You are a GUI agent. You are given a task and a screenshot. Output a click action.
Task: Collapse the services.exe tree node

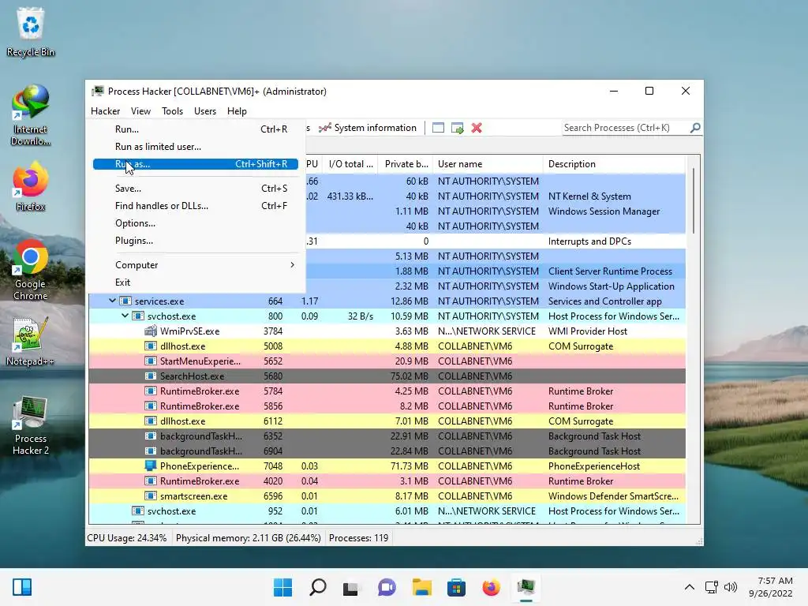[112, 301]
